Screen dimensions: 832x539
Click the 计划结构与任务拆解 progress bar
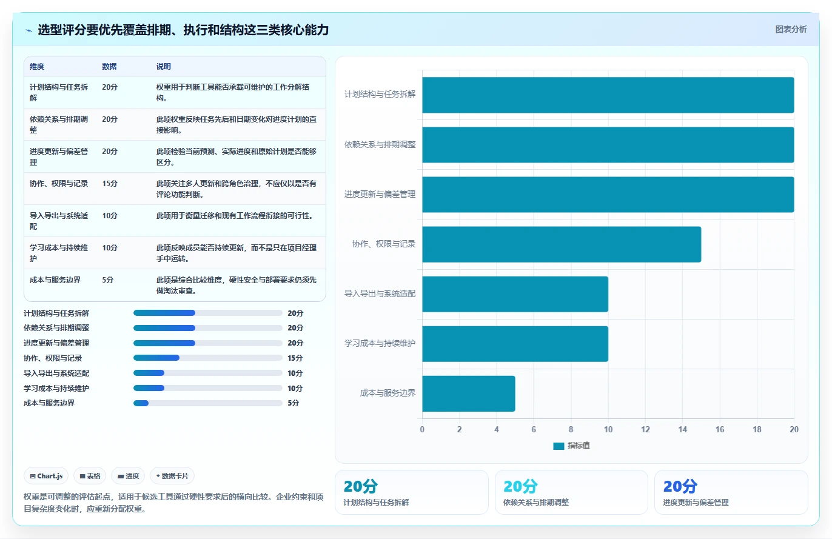click(x=208, y=313)
